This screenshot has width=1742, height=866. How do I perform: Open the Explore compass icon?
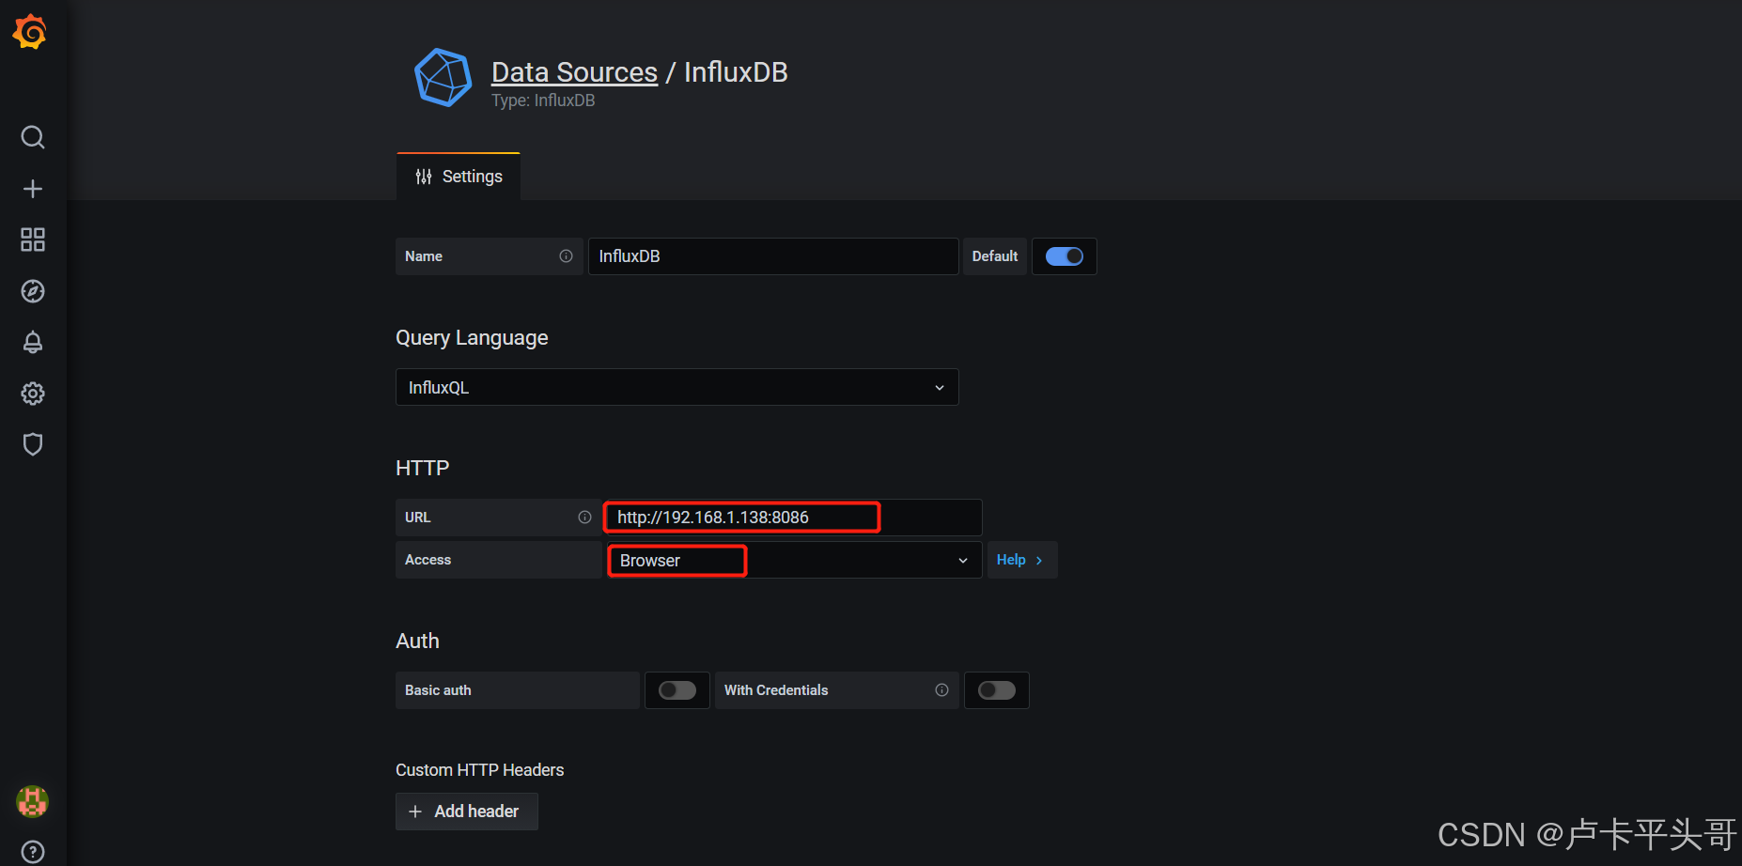[33, 291]
